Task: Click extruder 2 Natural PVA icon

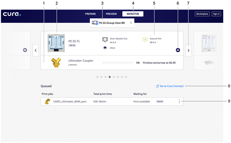Action: (145, 39)
